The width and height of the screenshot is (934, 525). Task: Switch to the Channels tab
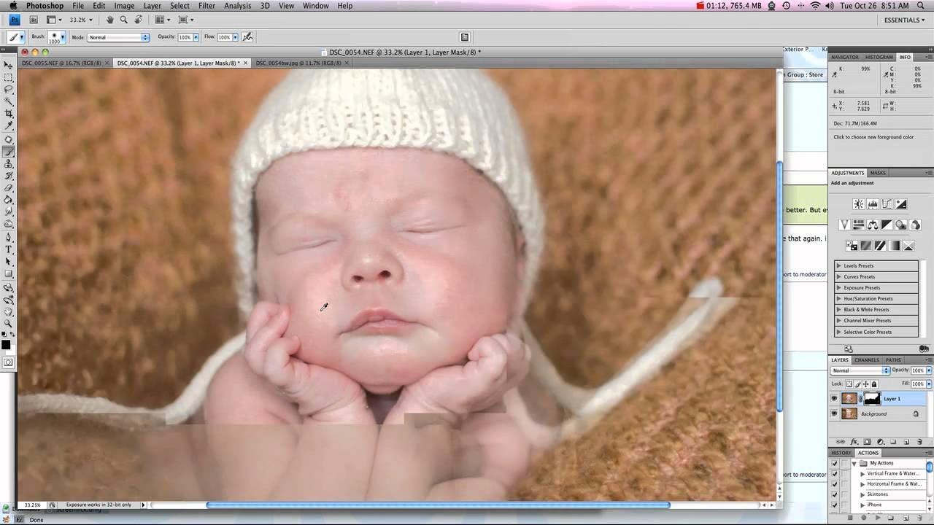click(x=867, y=360)
